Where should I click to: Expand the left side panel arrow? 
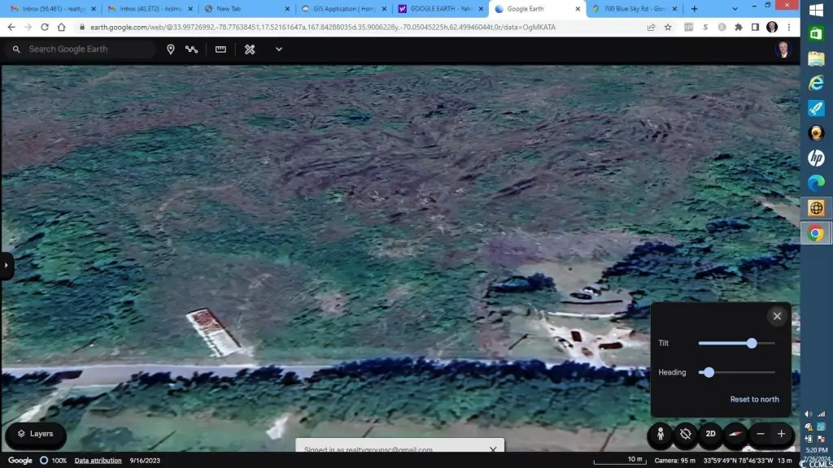[7, 266]
